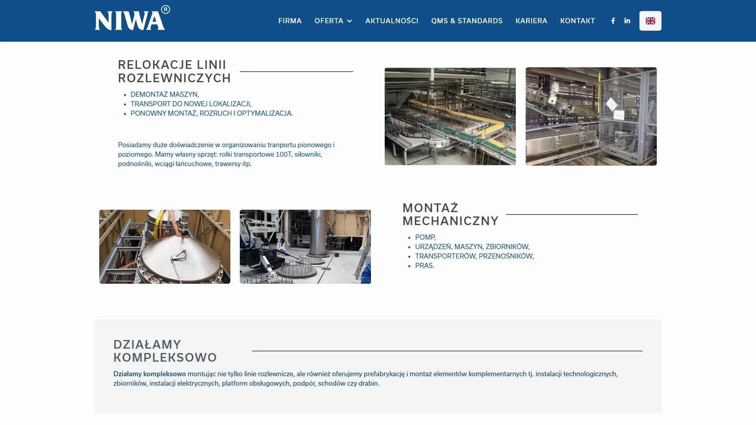
Task: Click URZĄDZEŃ, MASZYN, ZBIORNIKÓW bullet
Action: 472,247
